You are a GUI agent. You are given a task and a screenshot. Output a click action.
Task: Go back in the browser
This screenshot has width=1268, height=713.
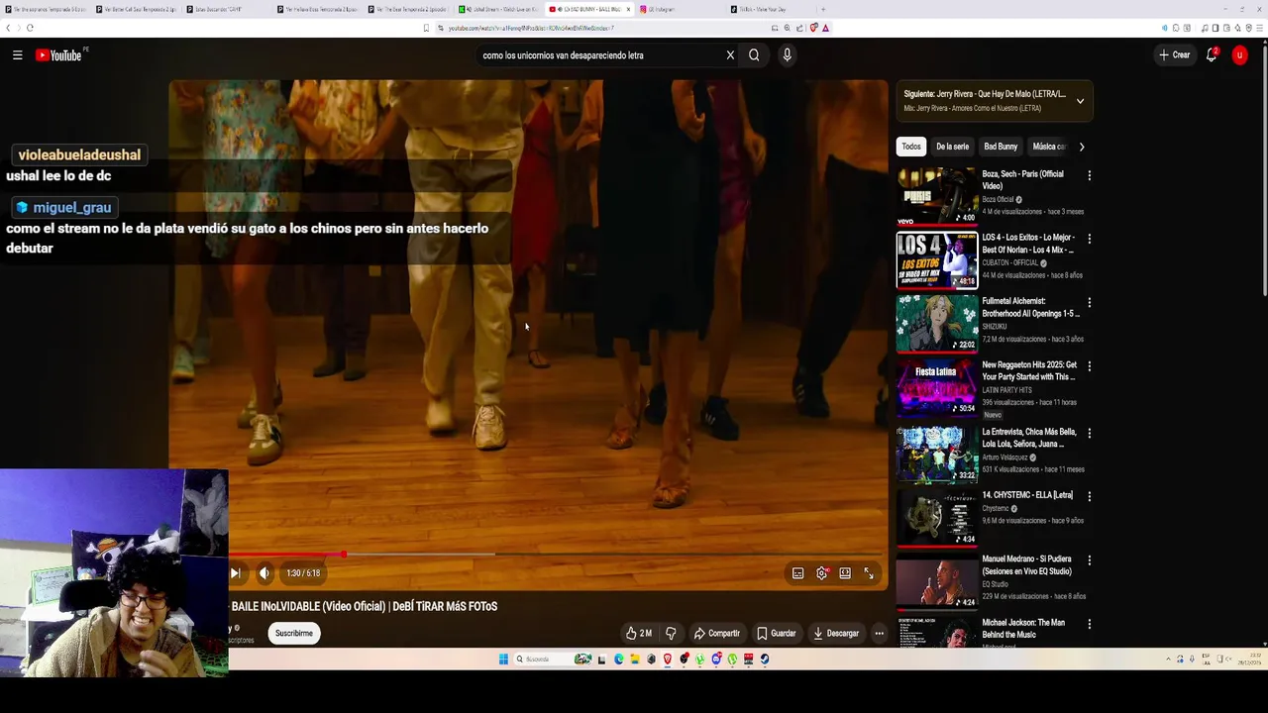pyautogui.click(x=8, y=28)
